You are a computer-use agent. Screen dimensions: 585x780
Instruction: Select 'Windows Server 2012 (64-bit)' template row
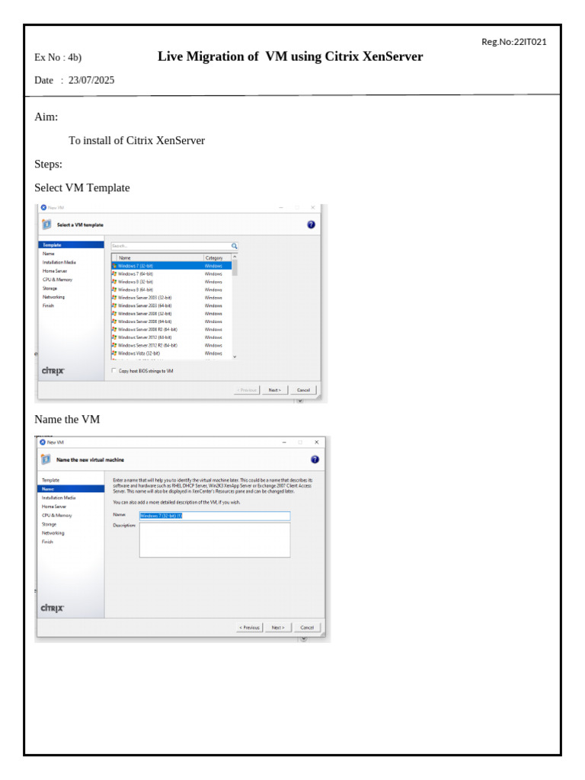pyautogui.click(x=171, y=337)
